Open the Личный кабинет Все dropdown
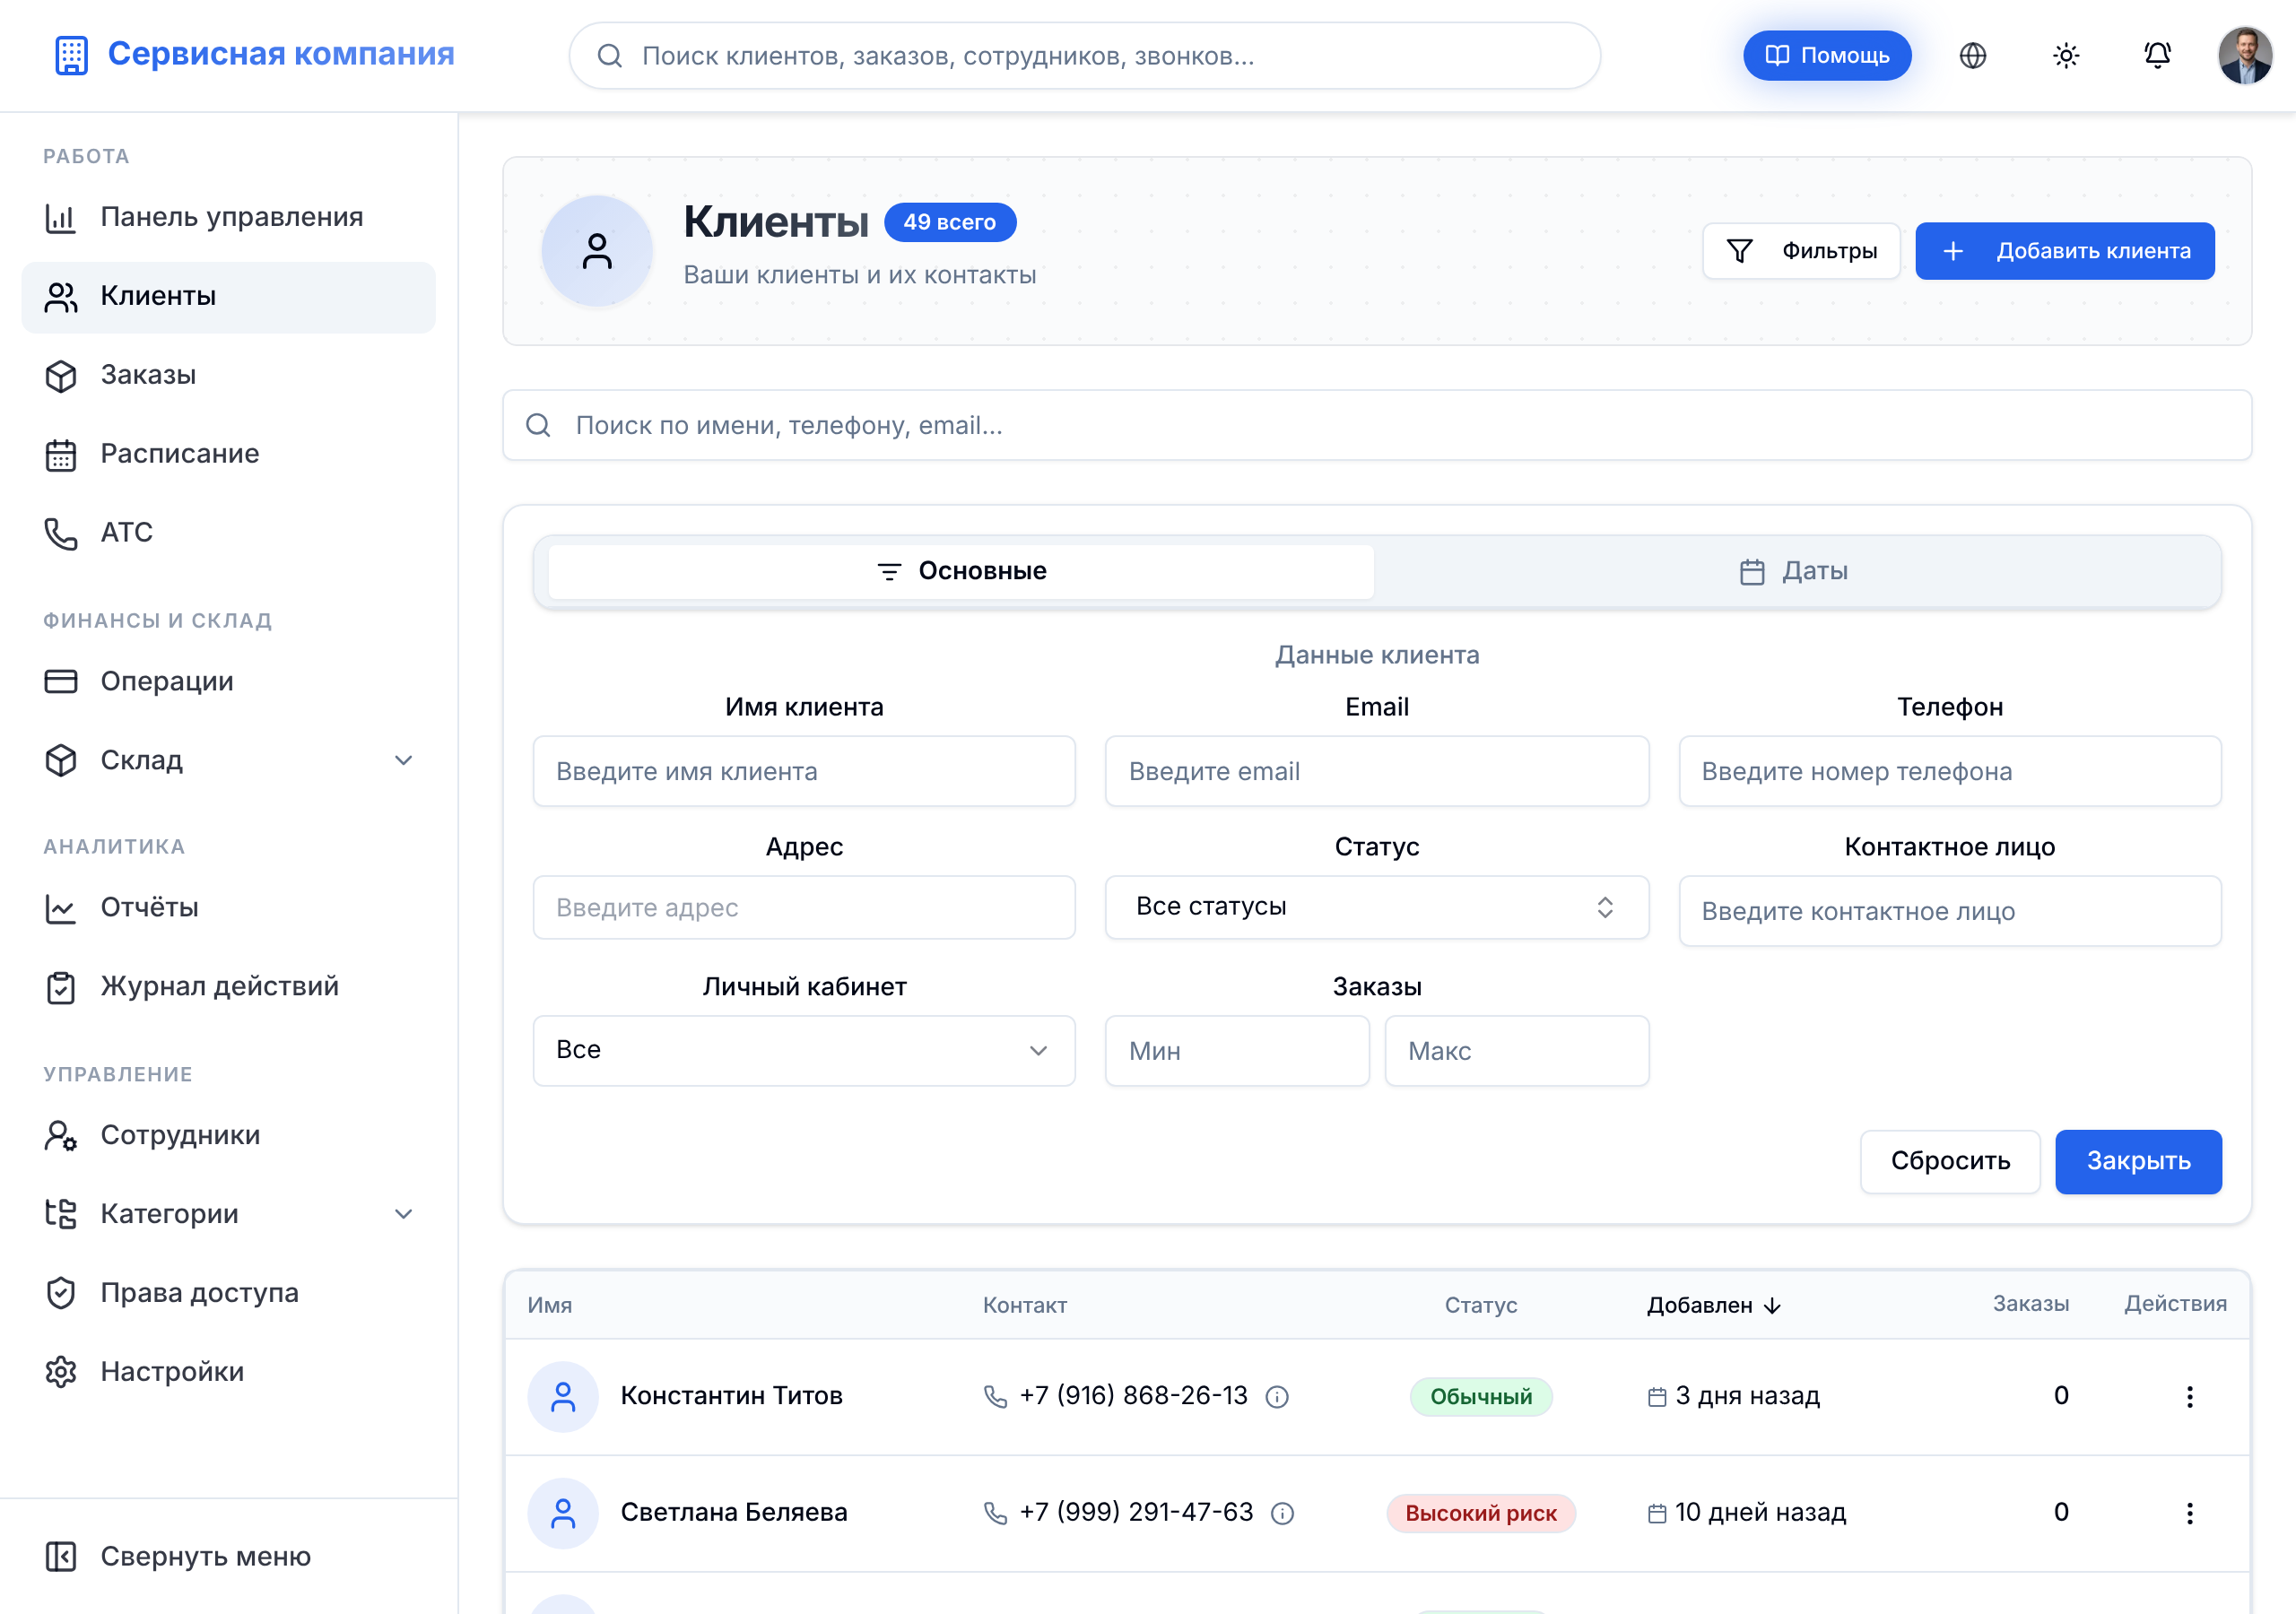The width and height of the screenshot is (2296, 1614). point(804,1050)
